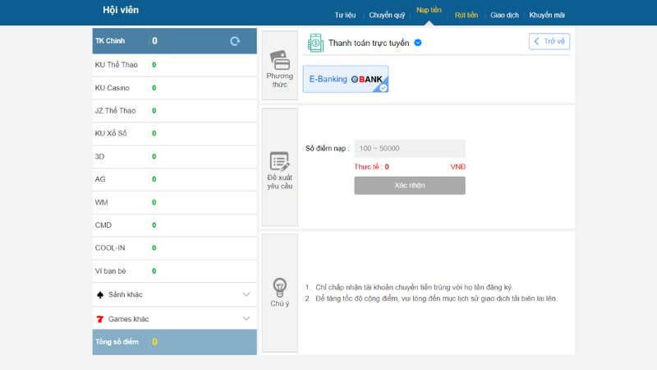Go to the Khuyến mãi tab

(x=546, y=15)
